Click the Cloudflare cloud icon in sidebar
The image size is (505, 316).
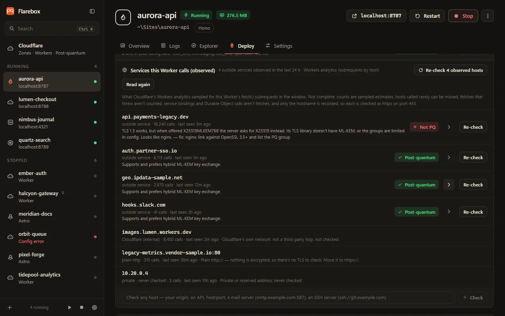tap(11, 49)
